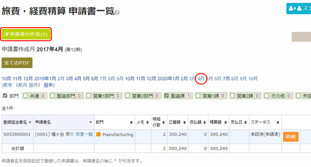This screenshot has height=167, width=311.
Task: Click the help question mark icon beside the title
Action: tap(117, 13)
